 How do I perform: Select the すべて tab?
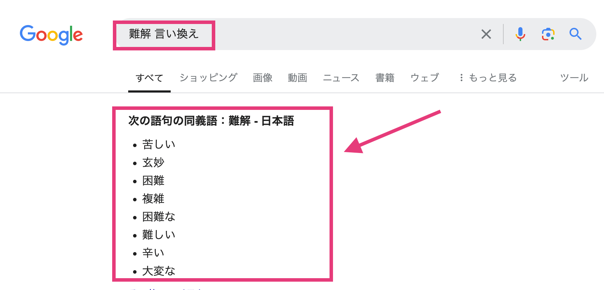coord(149,78)
